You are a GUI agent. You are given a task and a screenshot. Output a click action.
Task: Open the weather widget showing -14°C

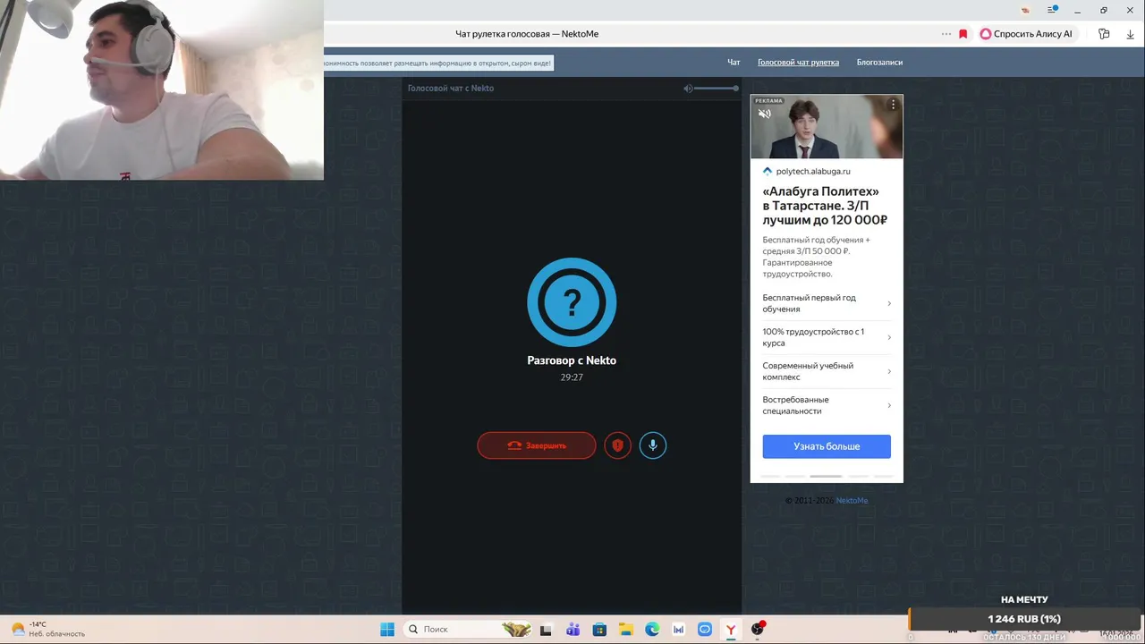click(x=48, y=629)
